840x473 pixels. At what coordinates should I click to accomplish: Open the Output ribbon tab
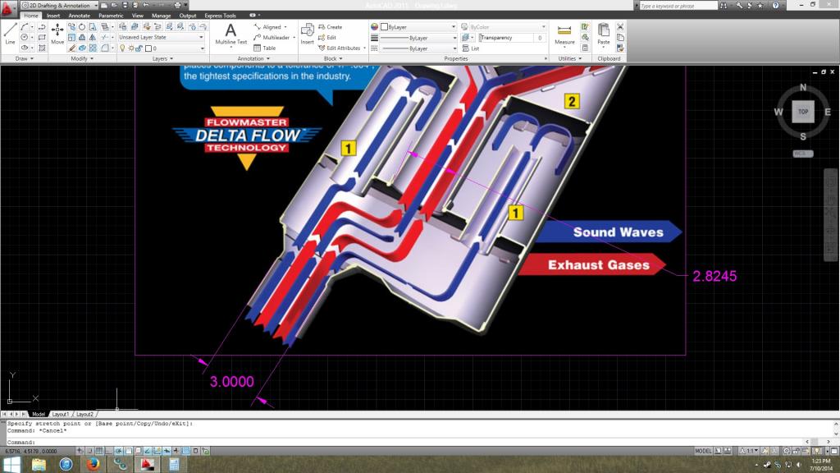(x=188, y=16)
